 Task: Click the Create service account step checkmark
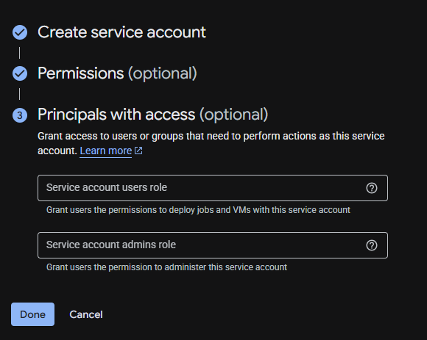pyautogui.click(x=20, y=32)
